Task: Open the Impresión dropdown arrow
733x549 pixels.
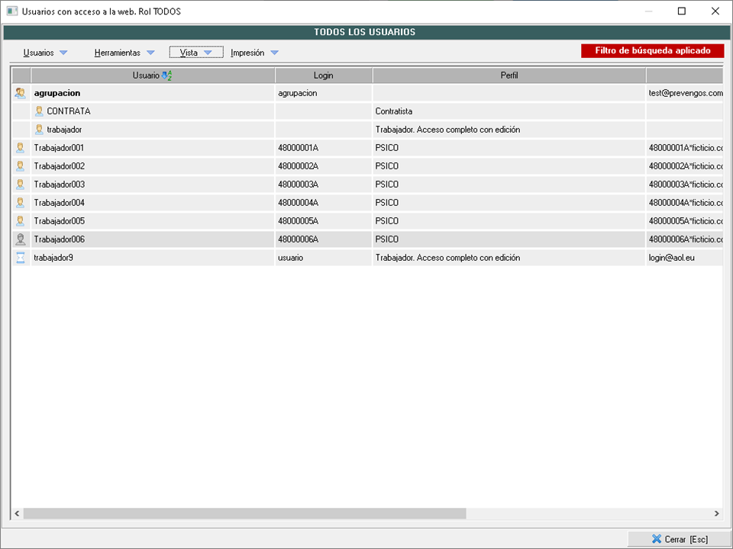Action: [274, 53]
